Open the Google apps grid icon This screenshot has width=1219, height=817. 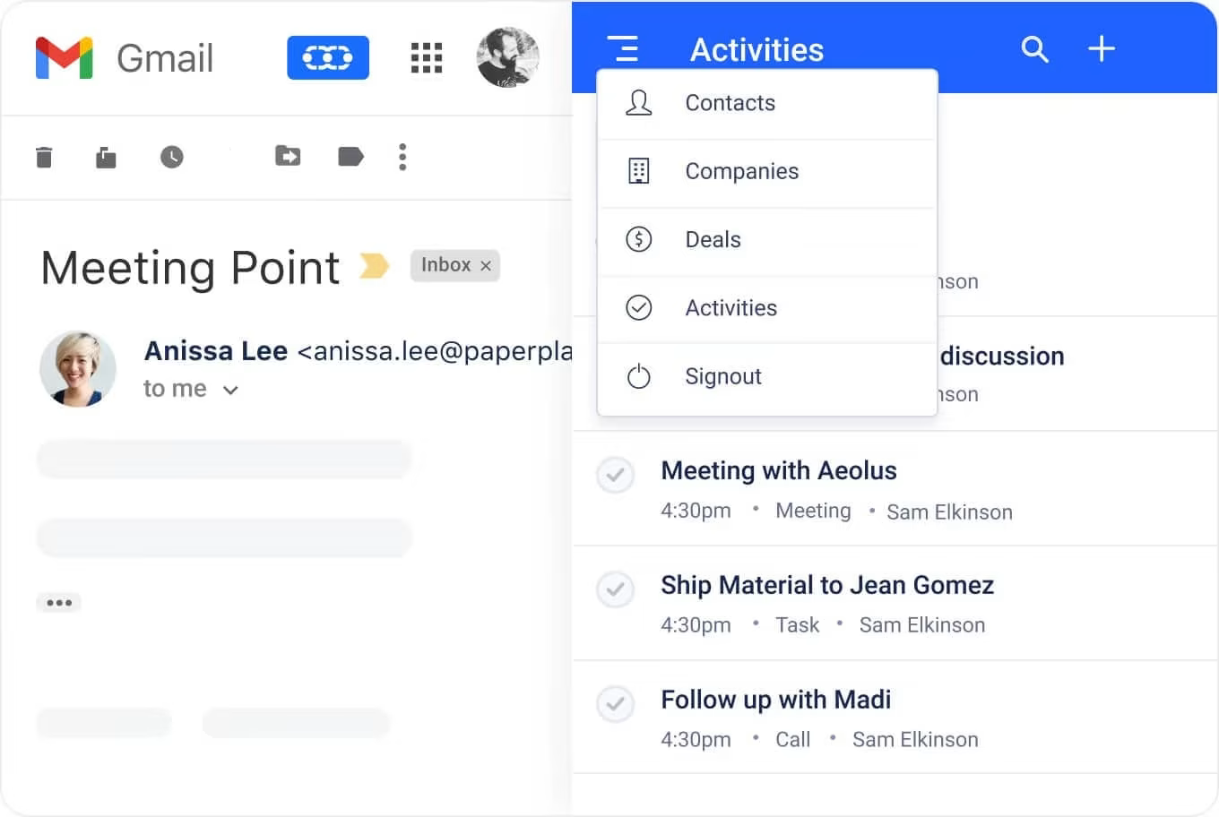click(x=427, y=58)
